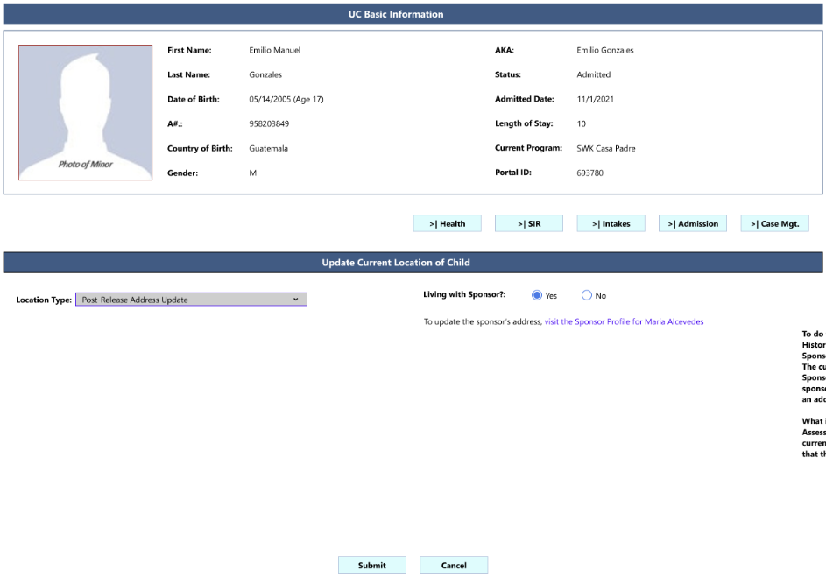
Task: Open the Health section button
Action: point(447,223)
